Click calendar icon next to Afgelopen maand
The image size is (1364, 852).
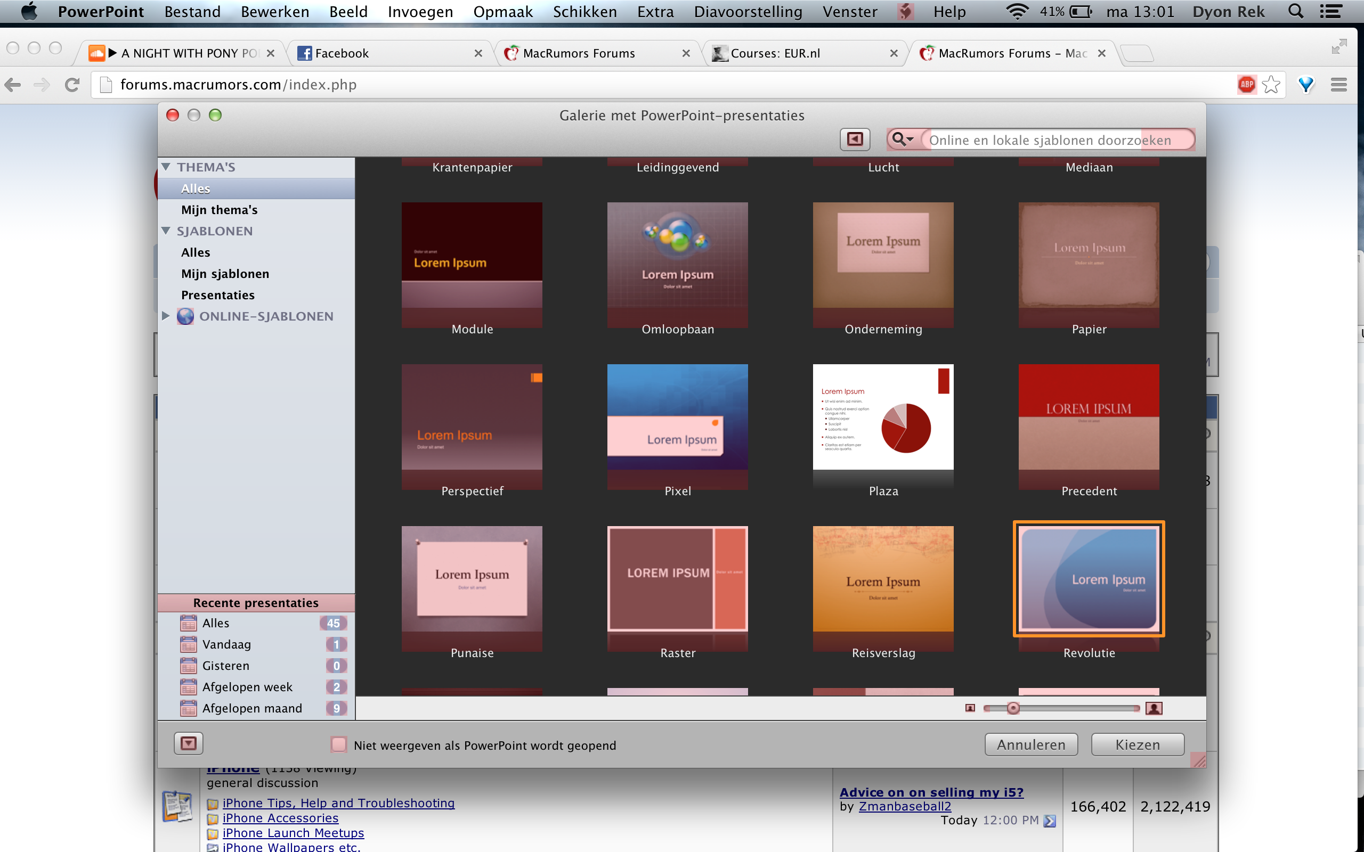tap(188, 708)
